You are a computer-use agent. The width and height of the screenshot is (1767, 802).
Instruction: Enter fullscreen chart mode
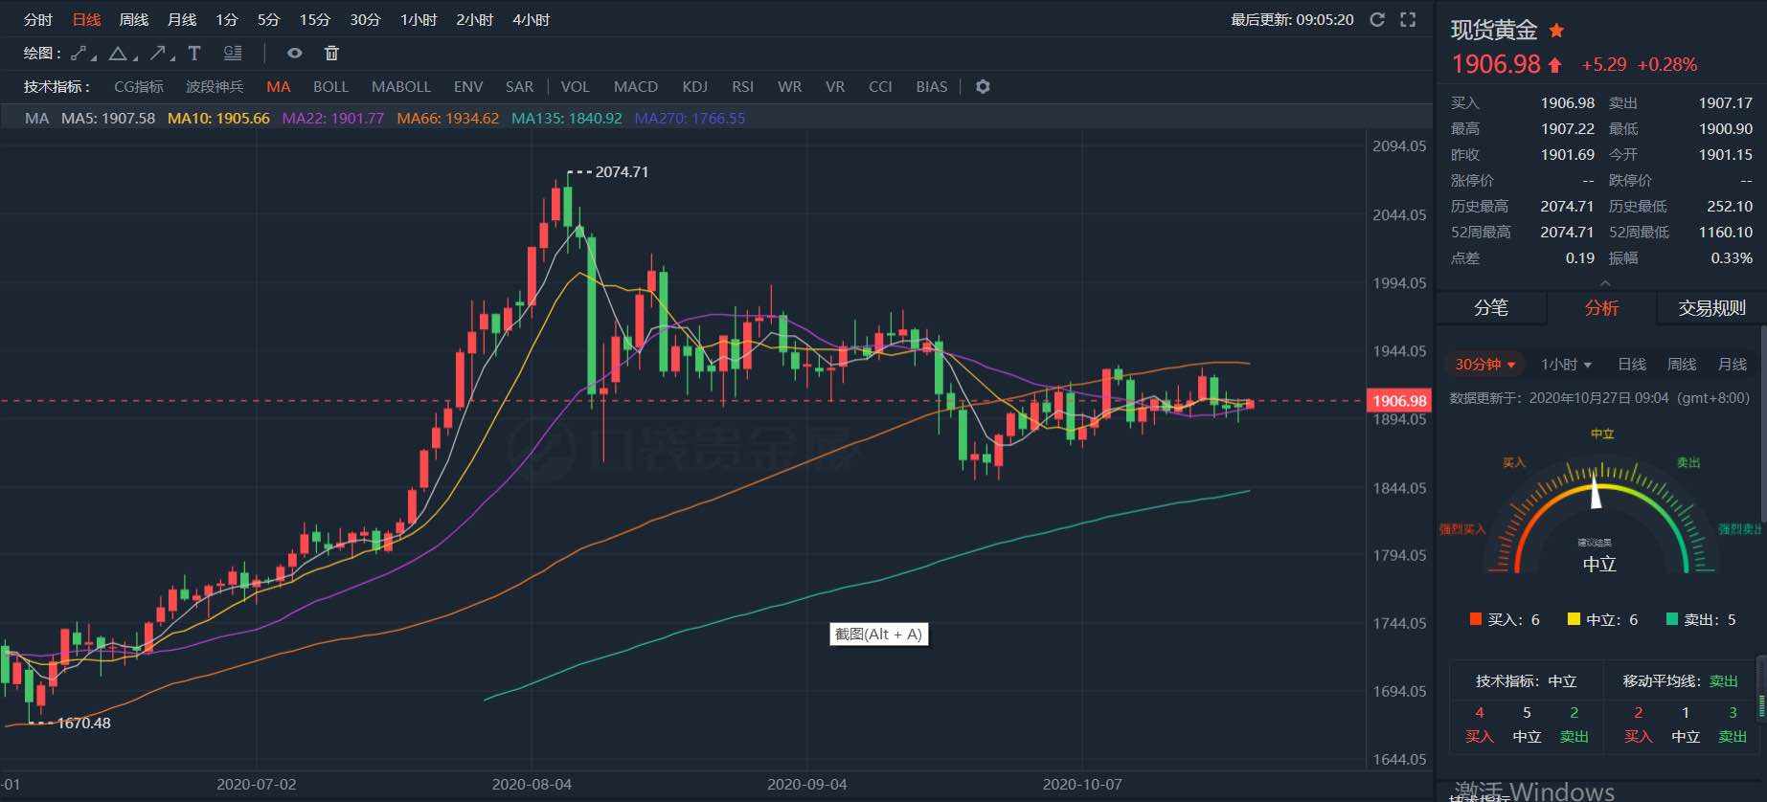(1408, 19)
